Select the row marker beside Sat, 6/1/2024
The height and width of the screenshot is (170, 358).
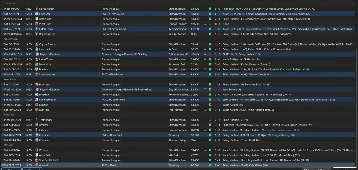pyautogui.click(x=3, y=14)
